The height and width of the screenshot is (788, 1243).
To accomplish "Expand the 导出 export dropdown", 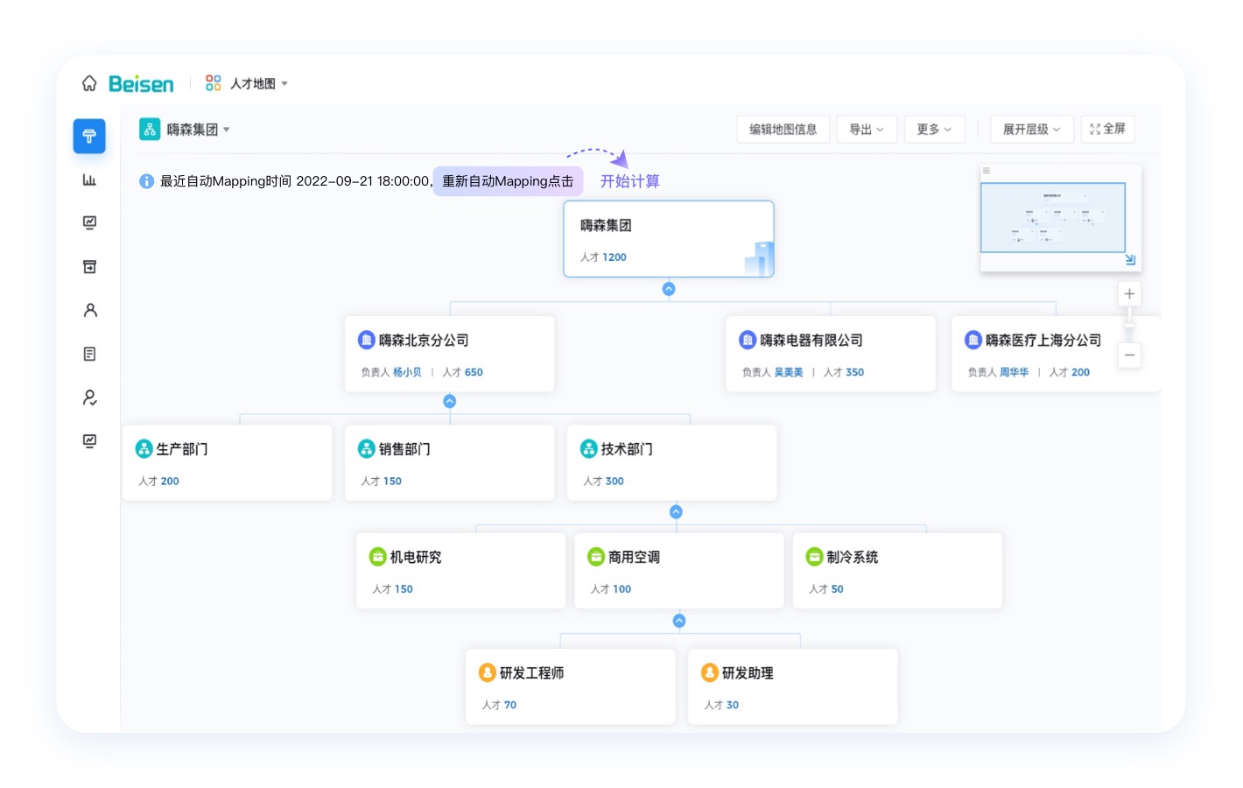I will [x=866, y=130].
